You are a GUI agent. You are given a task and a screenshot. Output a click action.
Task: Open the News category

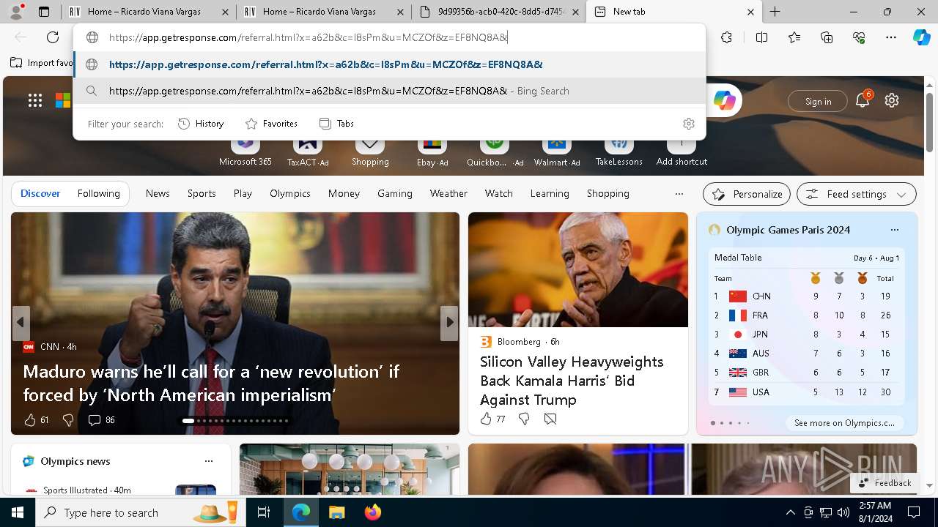(158, 193)
